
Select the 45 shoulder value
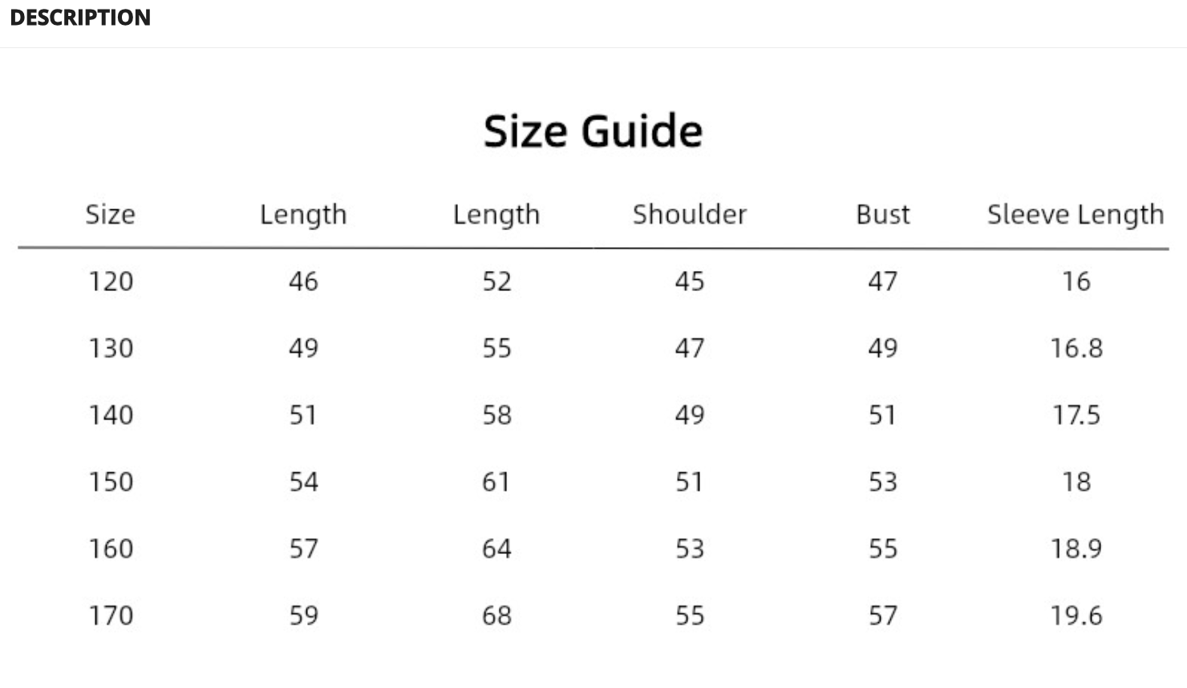pos(690,281)
